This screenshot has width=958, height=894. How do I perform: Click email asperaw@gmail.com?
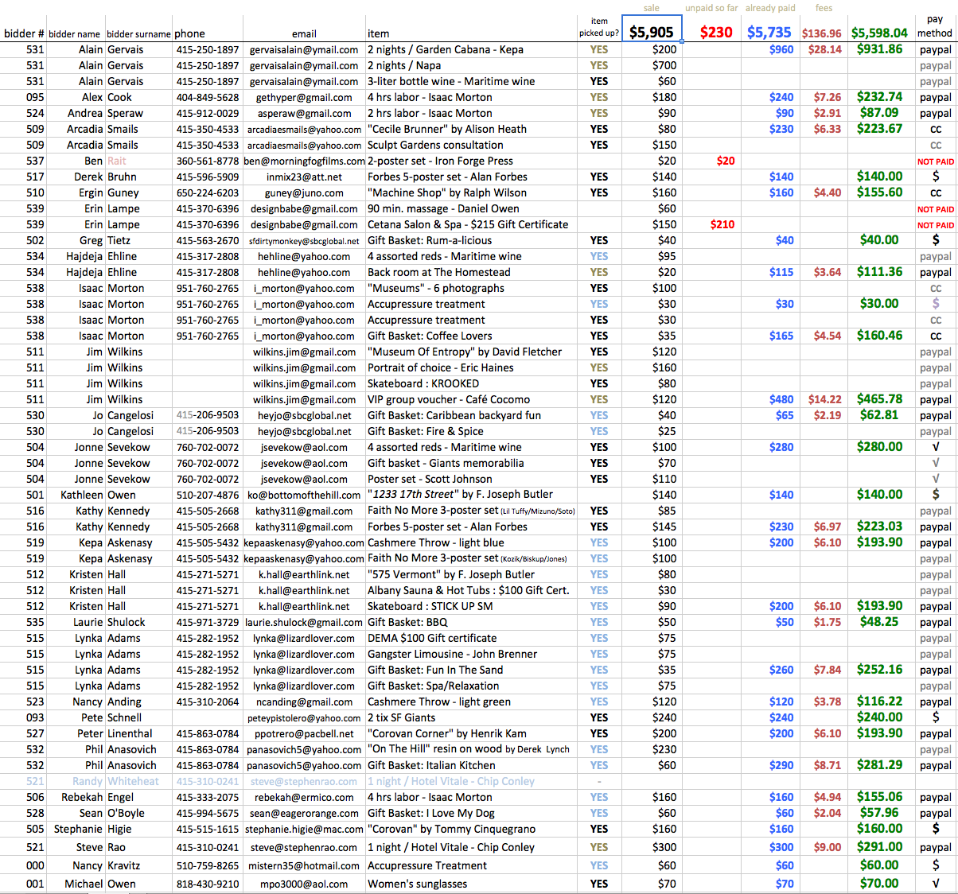point(304,113)
